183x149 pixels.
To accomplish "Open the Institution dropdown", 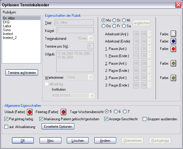I will 92,96.
